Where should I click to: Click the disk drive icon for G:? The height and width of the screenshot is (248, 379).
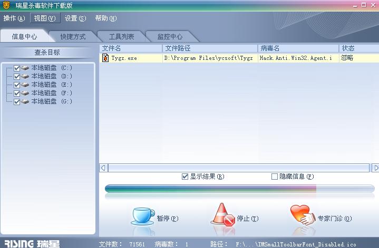click(x=25, y=102)
